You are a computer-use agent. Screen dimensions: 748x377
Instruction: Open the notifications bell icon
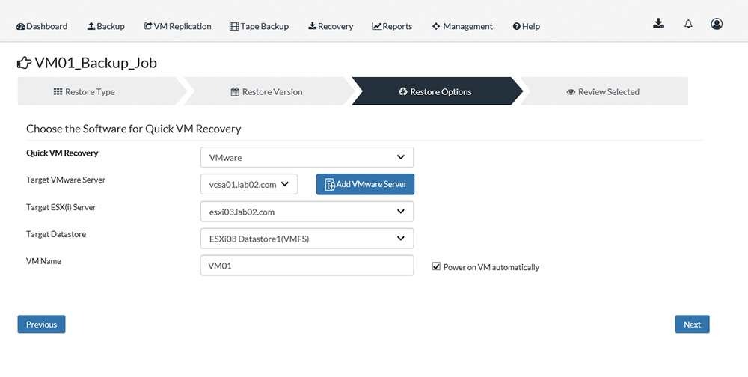688,24
